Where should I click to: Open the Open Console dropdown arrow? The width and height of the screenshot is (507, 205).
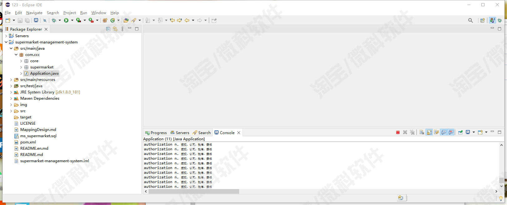point(486,132)
